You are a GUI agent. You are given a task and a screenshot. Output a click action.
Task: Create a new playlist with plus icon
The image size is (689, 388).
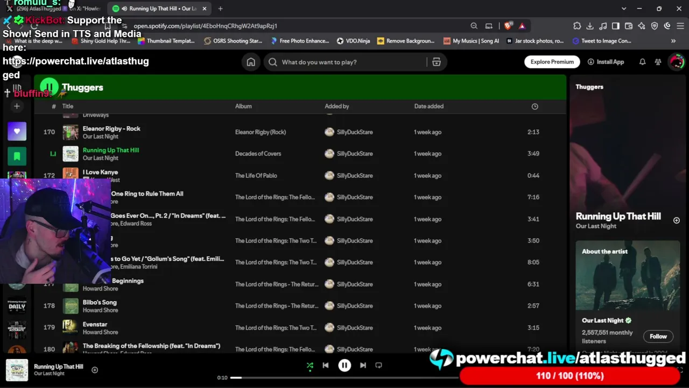pyautogui.click(x=17, y=106)
